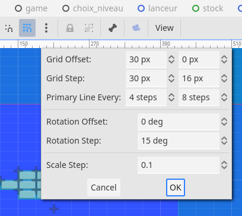Select the stock scene tab
This screenshot has height=216, width=242.
(208, 8)
